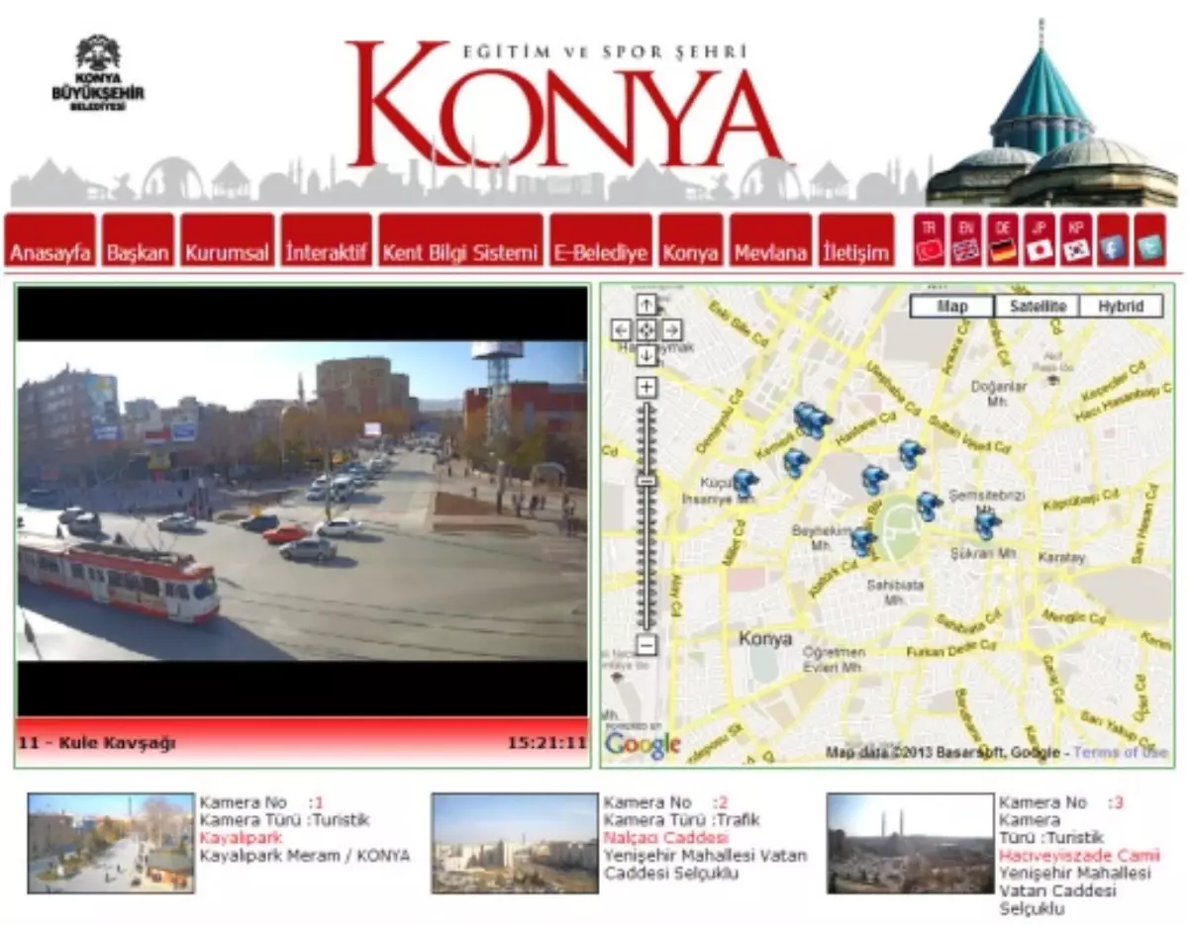1188x925 pixels.
Task: Switch map to Satellite view
Action: point(1037,307)
